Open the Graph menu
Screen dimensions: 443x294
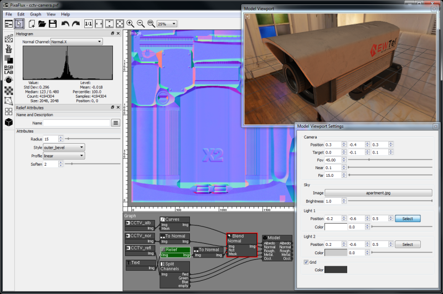pos(35,14)
